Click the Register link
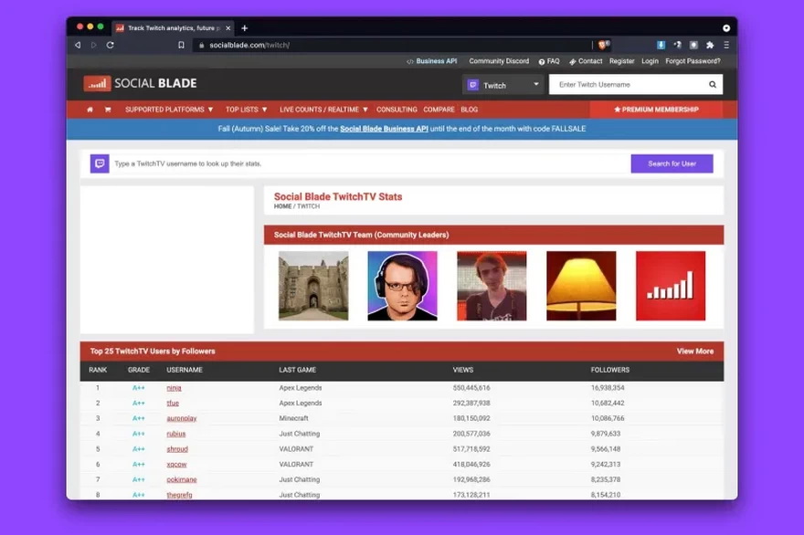This screenshot has height=535, width=804. tap(621, 61)
